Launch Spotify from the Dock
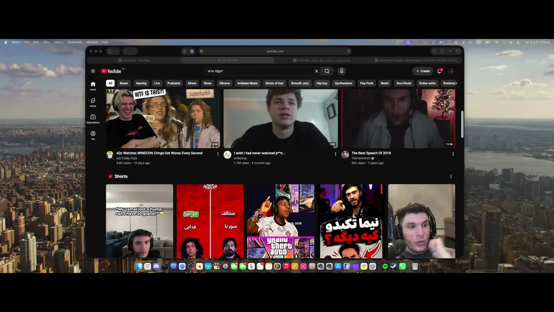 [385, 266]
